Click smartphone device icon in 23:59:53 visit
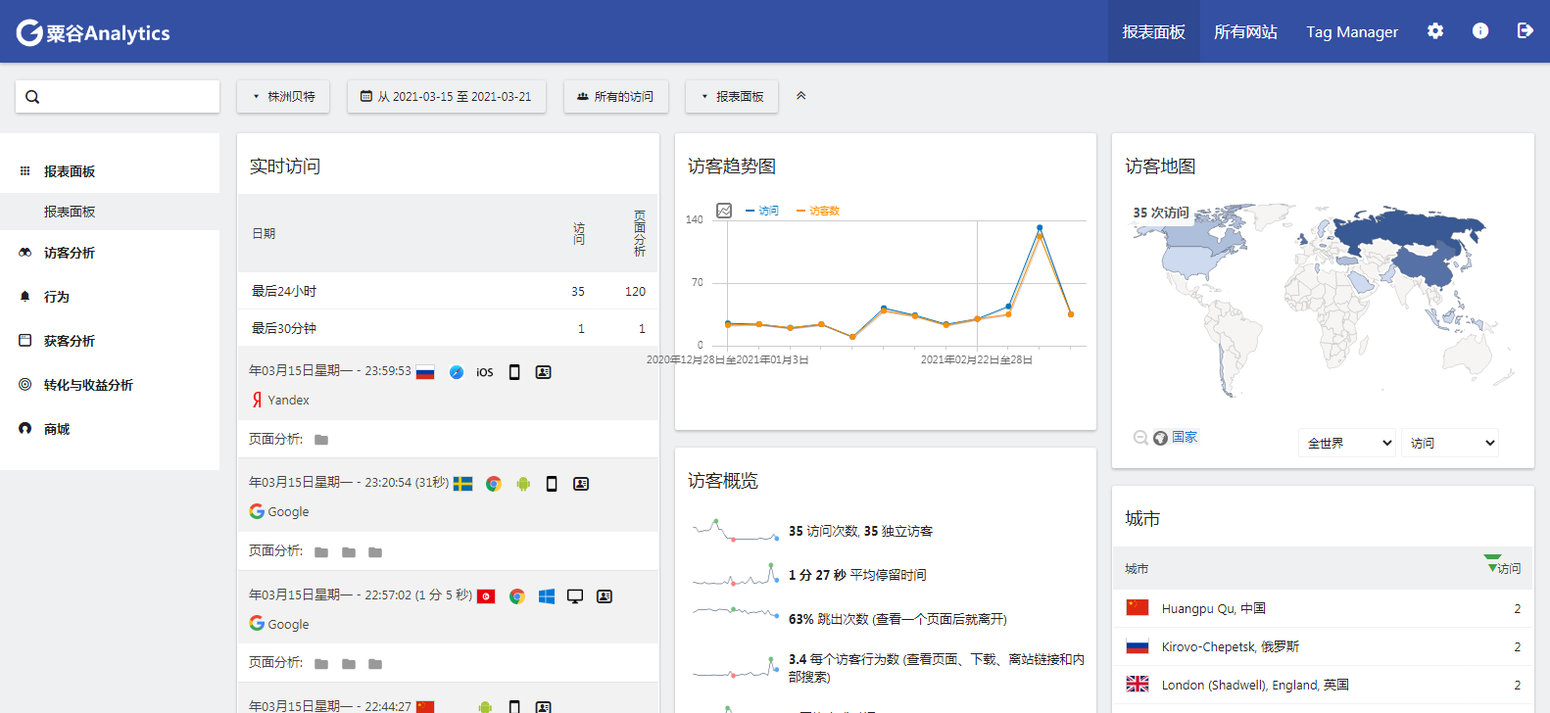1550x713 pixels. pyautogui.click(x=514, y=372)
